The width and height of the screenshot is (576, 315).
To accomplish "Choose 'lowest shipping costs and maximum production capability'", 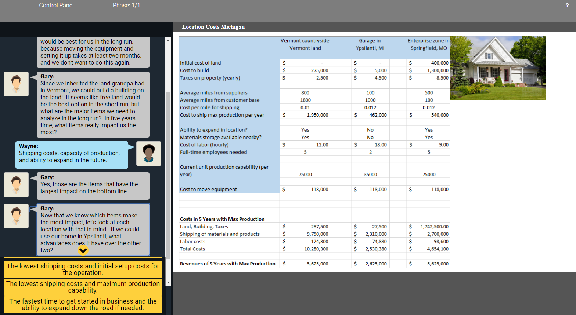I will point(83,287).
